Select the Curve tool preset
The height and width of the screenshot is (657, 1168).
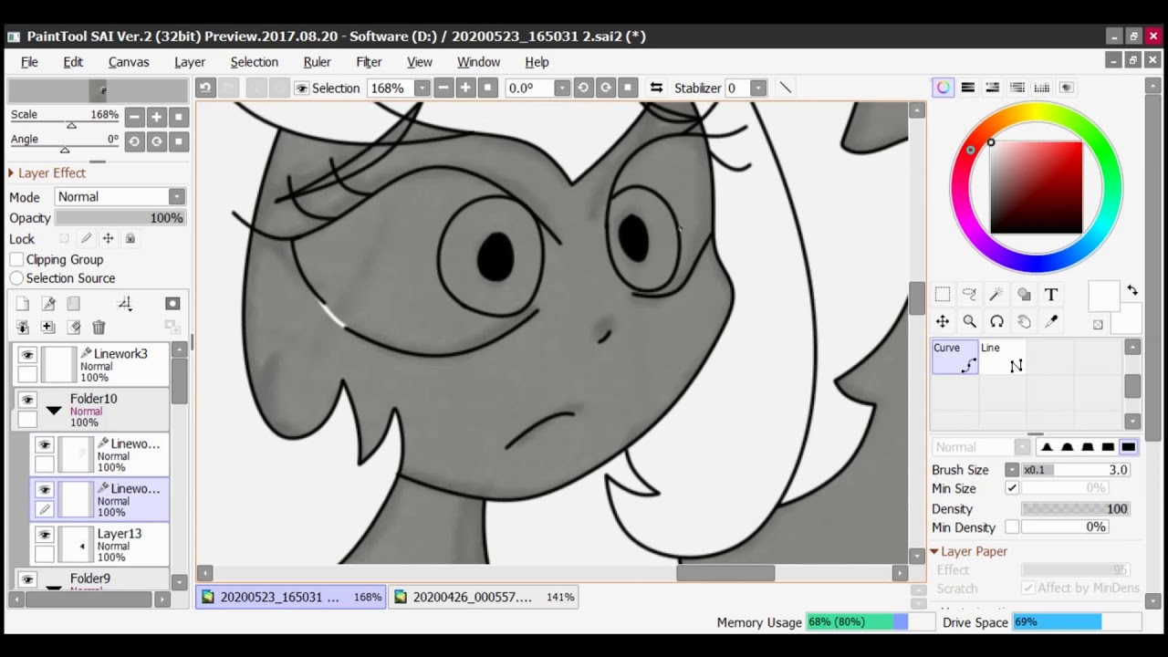(x=954, y=357)
